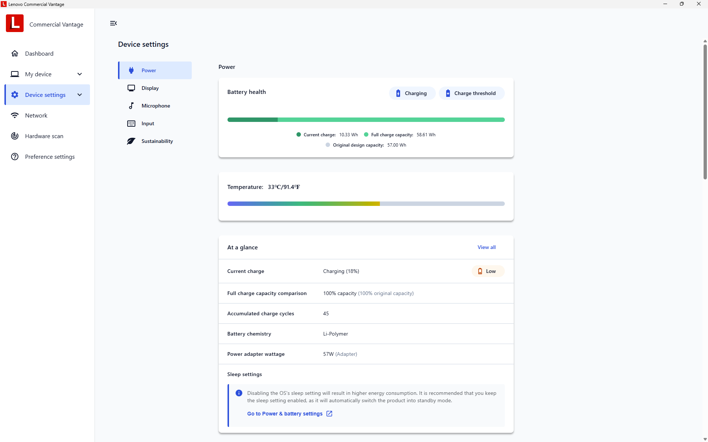Click the Hardware scan icon

tap(15, 136)
